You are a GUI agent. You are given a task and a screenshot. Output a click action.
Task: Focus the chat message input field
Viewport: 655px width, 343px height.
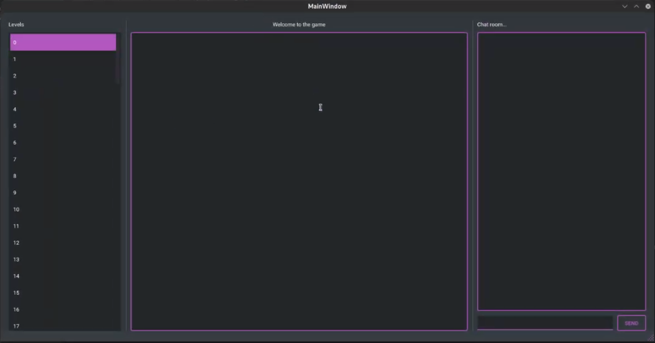545,323
